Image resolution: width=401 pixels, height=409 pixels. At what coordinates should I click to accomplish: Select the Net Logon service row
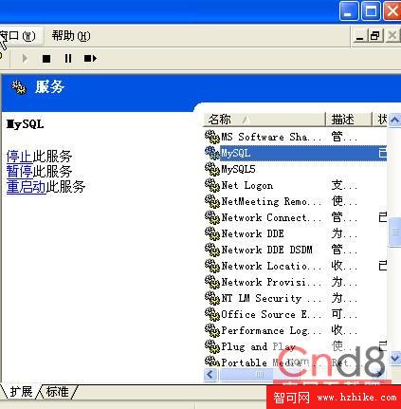click(x=295, y=185)
